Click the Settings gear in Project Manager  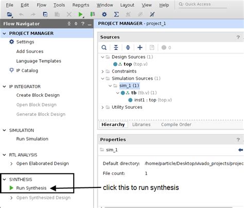coord(11,42)
